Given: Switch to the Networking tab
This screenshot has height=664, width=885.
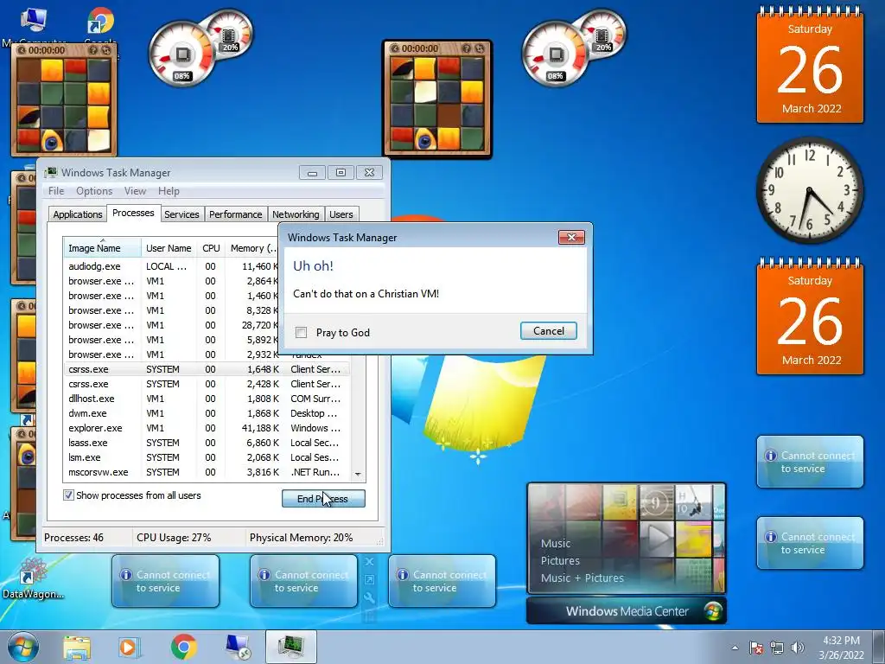Looking at the screenshot, I should (296, 214).
